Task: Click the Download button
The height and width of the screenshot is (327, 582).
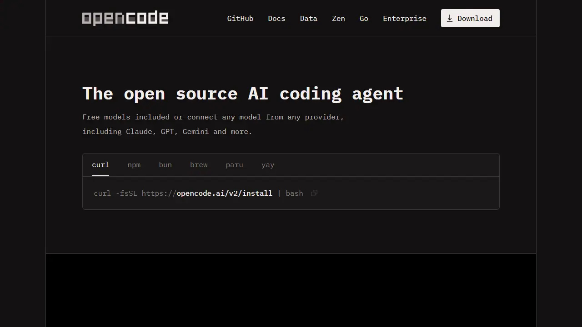Action: 470,18
